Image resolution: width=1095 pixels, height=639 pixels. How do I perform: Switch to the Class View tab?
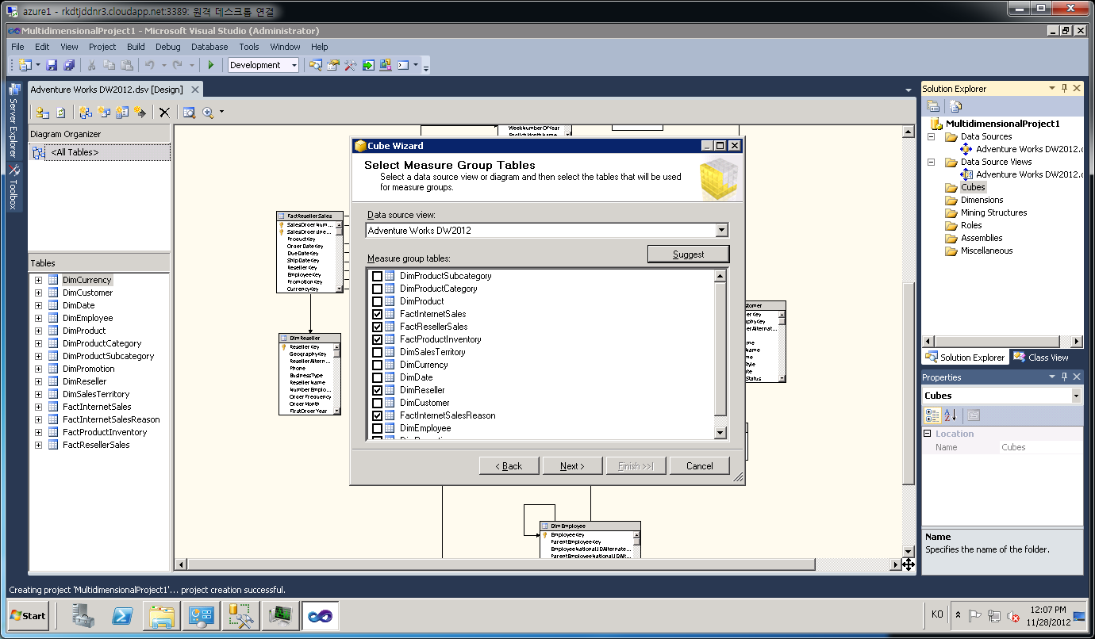point(1041,358)
